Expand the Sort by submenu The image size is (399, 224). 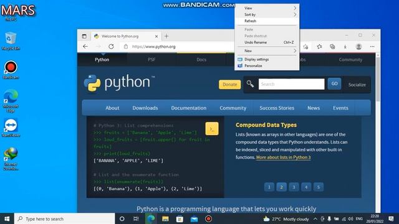tap(267, 14)
